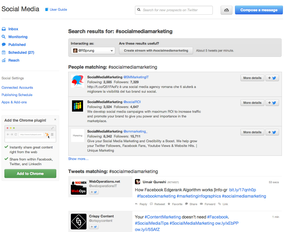The image size is (285, 232).
Task: Click the Reply arrow icon on Umair's tweet
Action: [x=136, y=204]
